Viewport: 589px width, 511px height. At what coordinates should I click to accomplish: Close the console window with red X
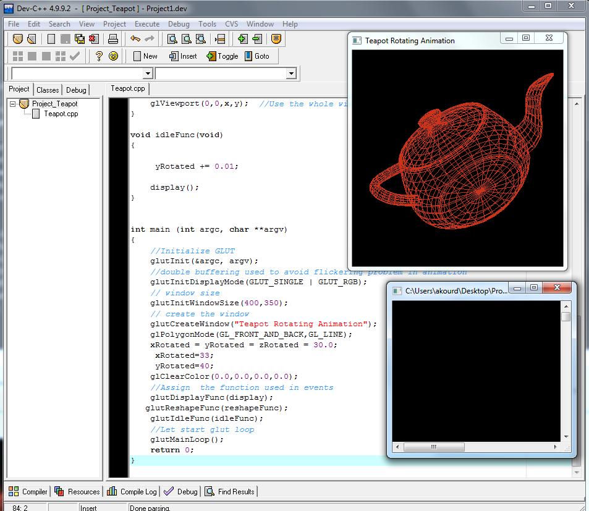tap(557, 287)
